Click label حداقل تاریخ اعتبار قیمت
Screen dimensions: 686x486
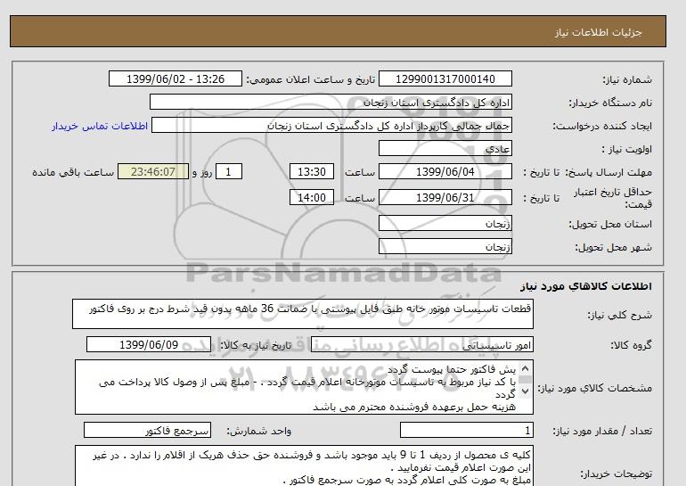click(x=613, y=198)
